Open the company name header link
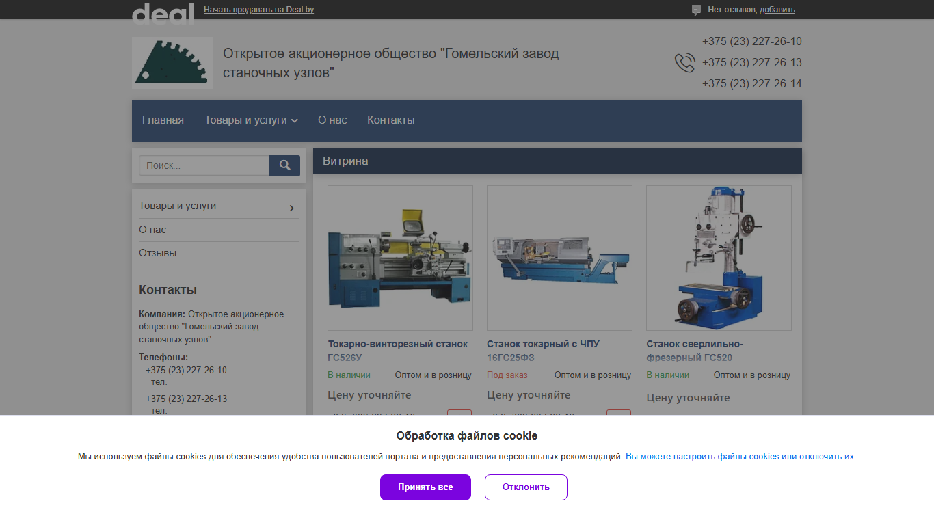This screenshot has height=525, width=934. click(x=390, y=63)
